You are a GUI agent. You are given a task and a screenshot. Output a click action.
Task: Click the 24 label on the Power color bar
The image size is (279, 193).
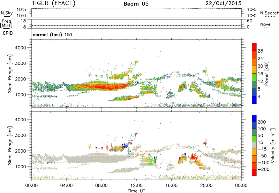tap(260, 59)
